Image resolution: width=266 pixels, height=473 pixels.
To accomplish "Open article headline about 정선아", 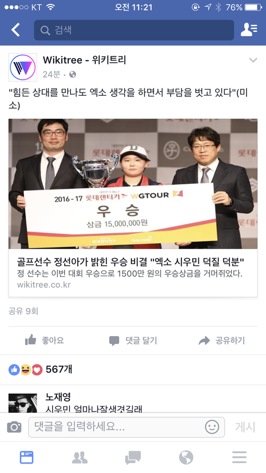I will pos(130,261).
